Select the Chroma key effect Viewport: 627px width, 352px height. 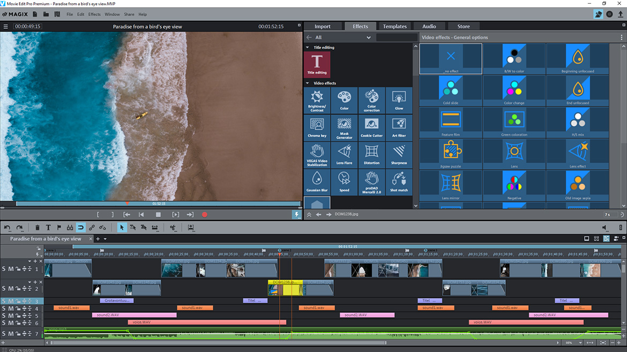pyautogui.click(x=317, y=127)
